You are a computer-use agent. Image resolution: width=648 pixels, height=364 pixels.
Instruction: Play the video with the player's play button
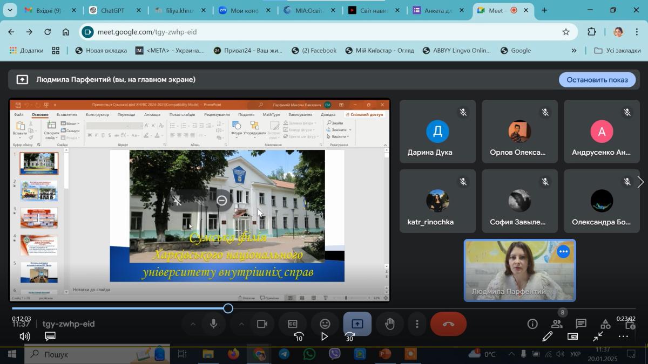(x=324, y=336)
